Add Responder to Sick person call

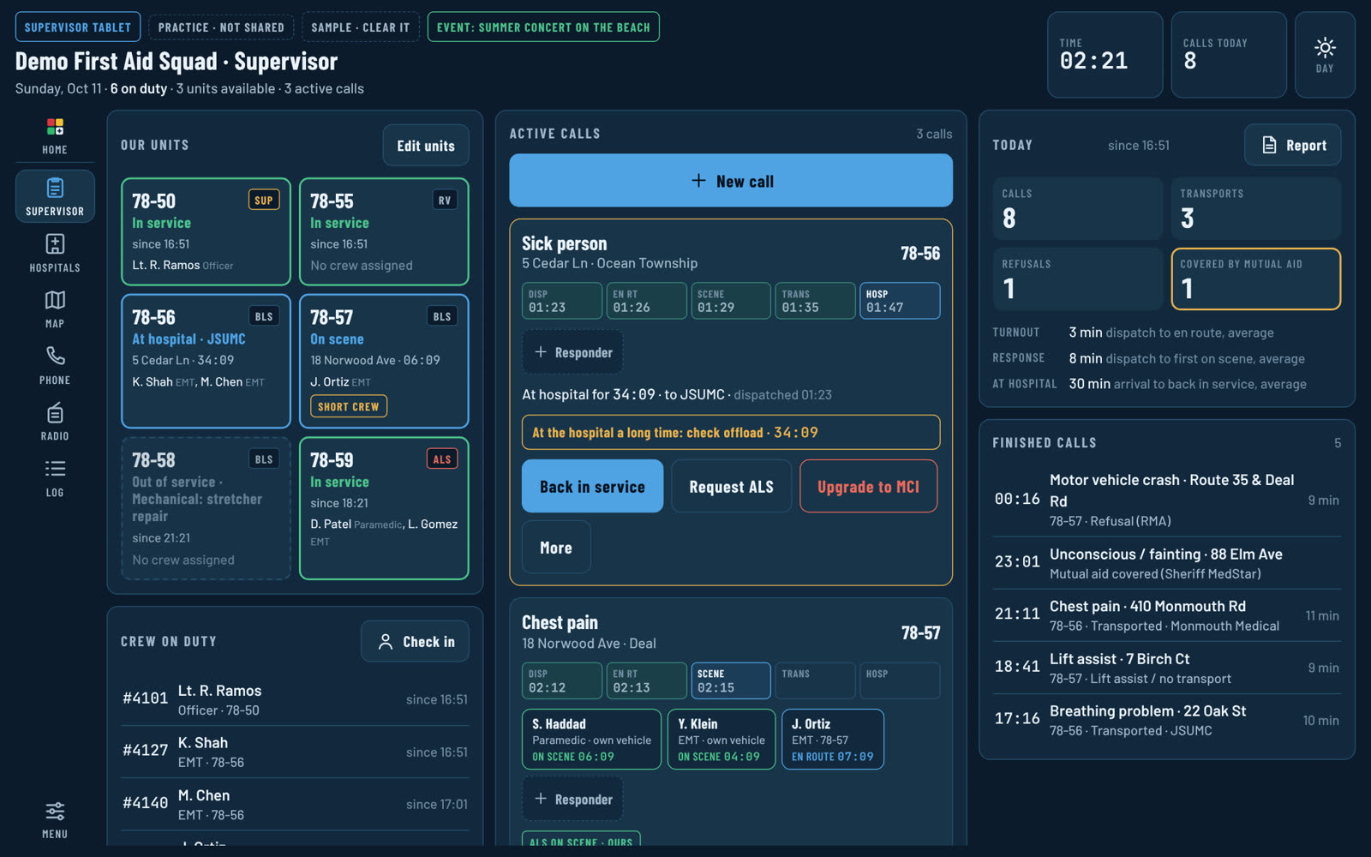tap(572, 352)
